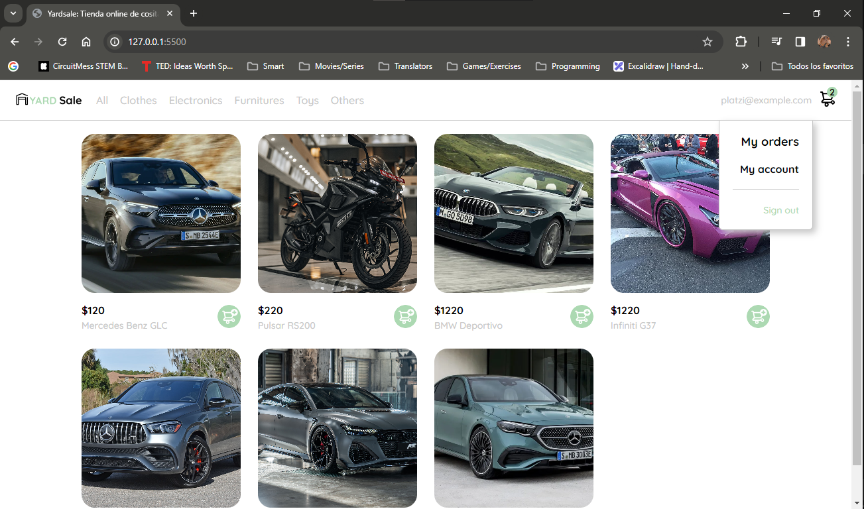Bookmark this page with star icon

click(x=707, y=42)
